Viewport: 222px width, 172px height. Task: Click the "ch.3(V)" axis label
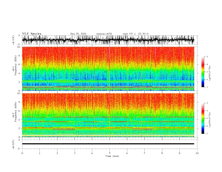click(x=13, y=144)
